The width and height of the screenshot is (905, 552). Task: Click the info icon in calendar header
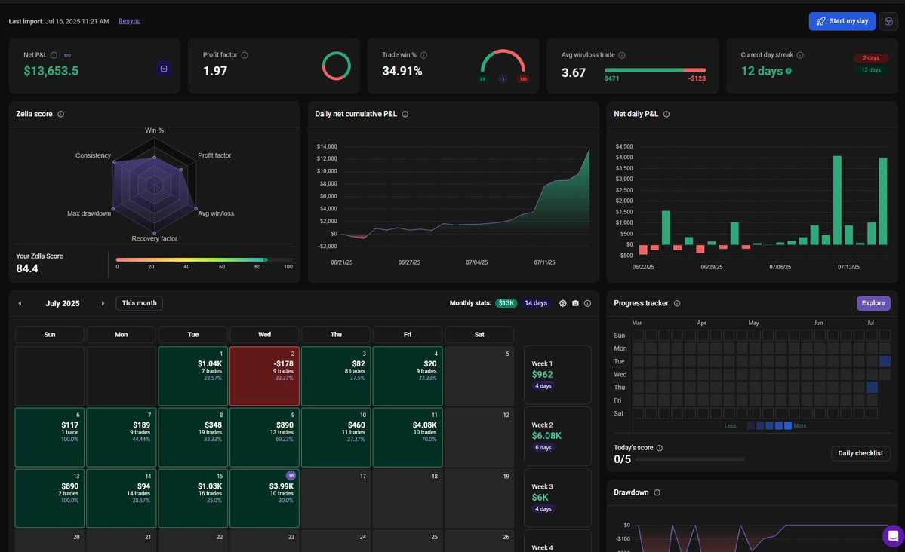(x=587, y=303)
